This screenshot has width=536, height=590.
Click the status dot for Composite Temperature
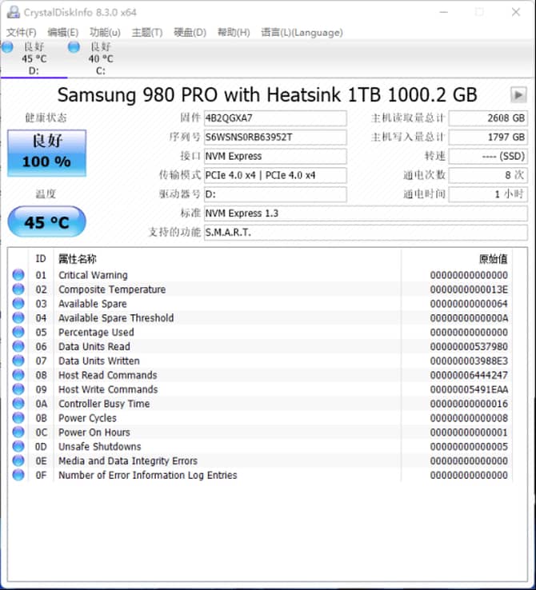(x=18, y=289)
